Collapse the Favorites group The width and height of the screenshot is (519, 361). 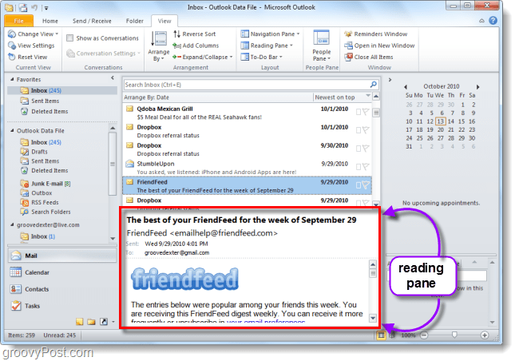pos(12,80)
